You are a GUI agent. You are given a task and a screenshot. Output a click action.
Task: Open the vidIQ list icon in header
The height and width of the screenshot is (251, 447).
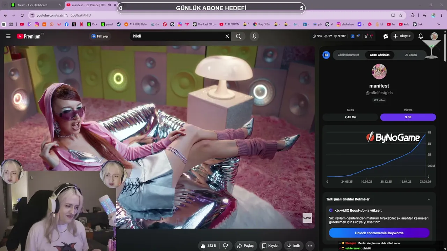[358, 36]
